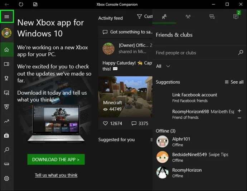Open the Captures icon in sidebar
Screen dimensions: 247x191
pyautogui.click(x=6, y=92)
